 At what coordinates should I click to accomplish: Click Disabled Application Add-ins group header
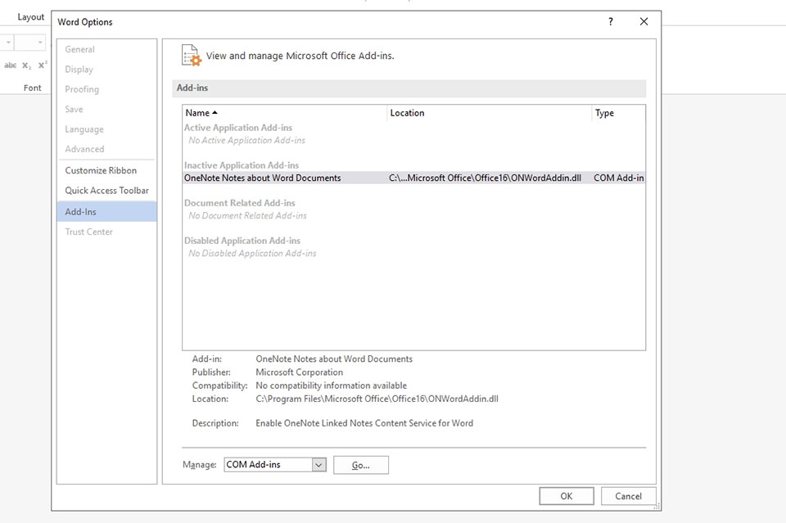(242, 241)
